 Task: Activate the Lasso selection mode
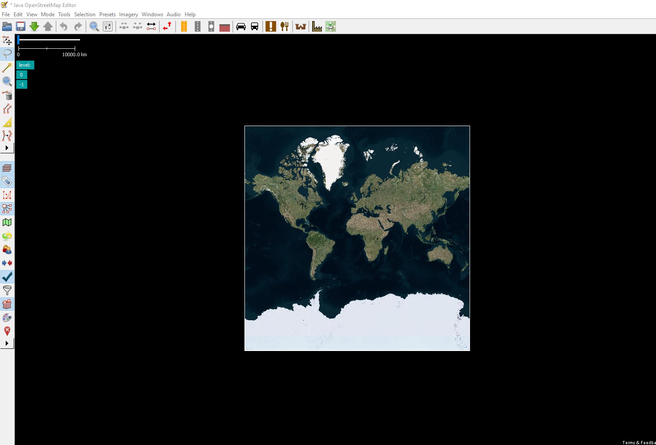click(x=7, y=54)
